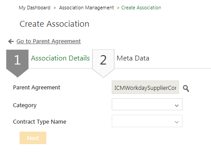Click the Category dropdown chevron arrow
The width and height of the screenshot is (211, 161).
pos(177,105)
